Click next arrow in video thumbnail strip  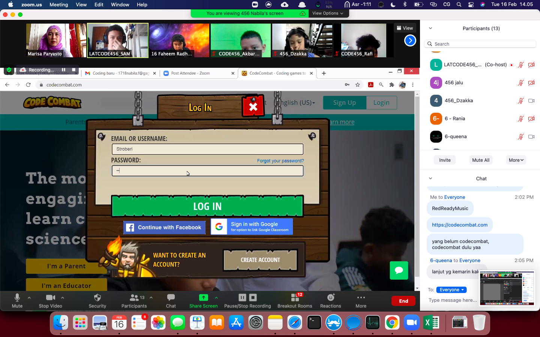click(x=410, y=40)
